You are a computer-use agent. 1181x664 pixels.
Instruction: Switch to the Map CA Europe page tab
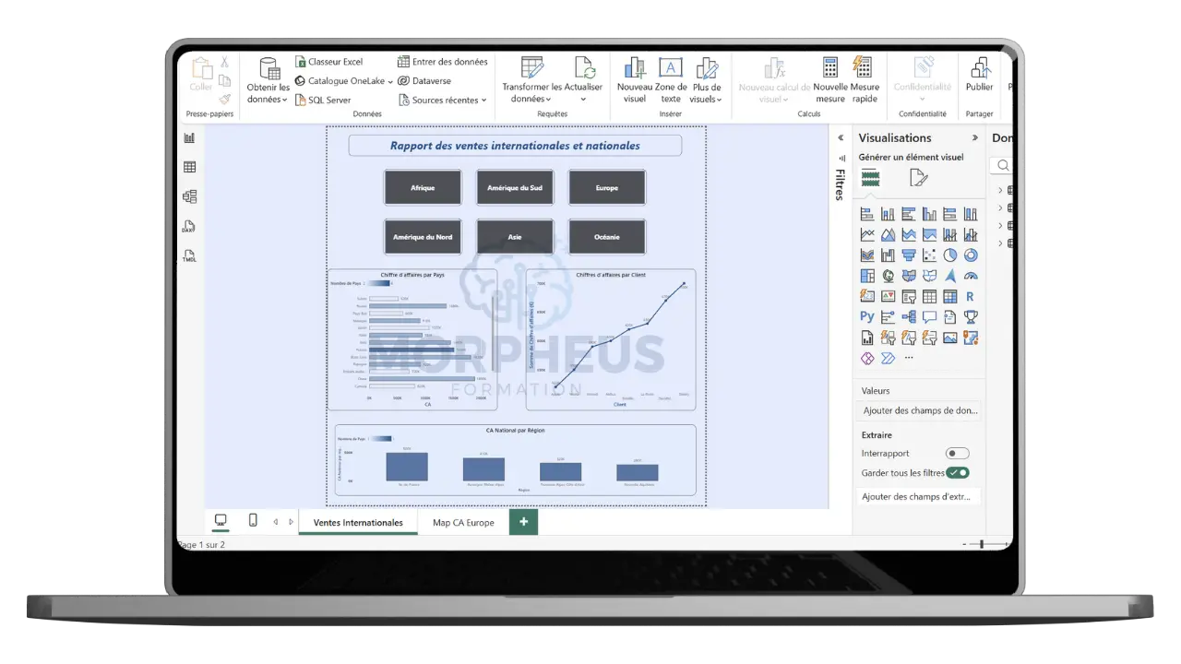point(462,521)
